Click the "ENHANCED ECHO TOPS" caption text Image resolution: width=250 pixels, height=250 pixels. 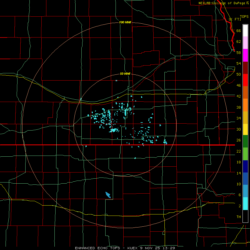[97, 248]
